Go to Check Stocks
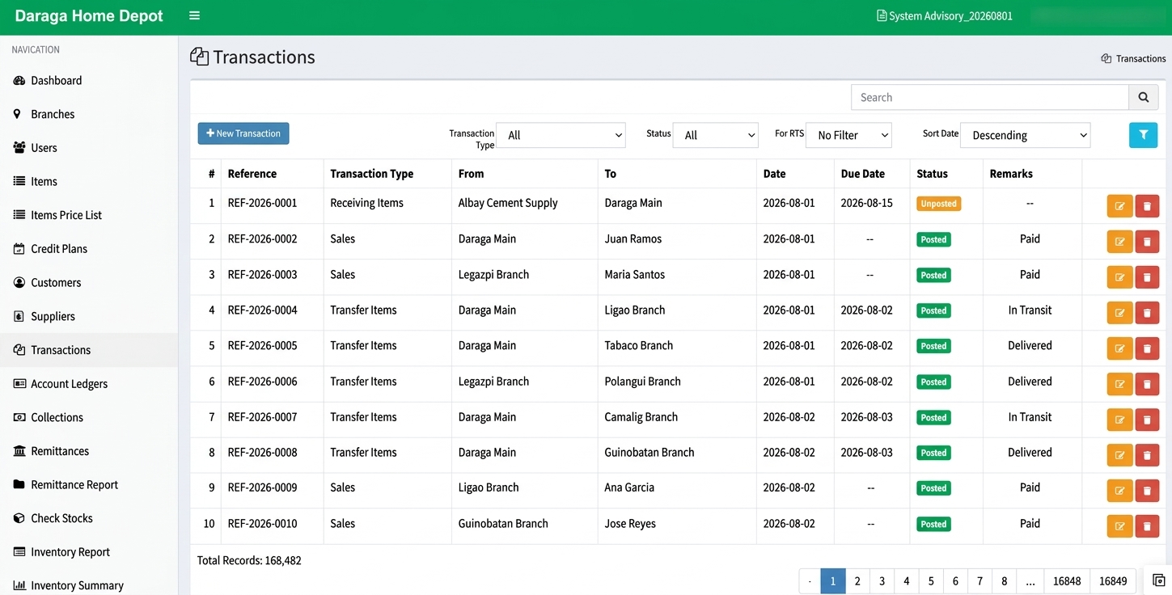Image resolution: width=1172 pixels, height=595 pixels. coord(89,518)
